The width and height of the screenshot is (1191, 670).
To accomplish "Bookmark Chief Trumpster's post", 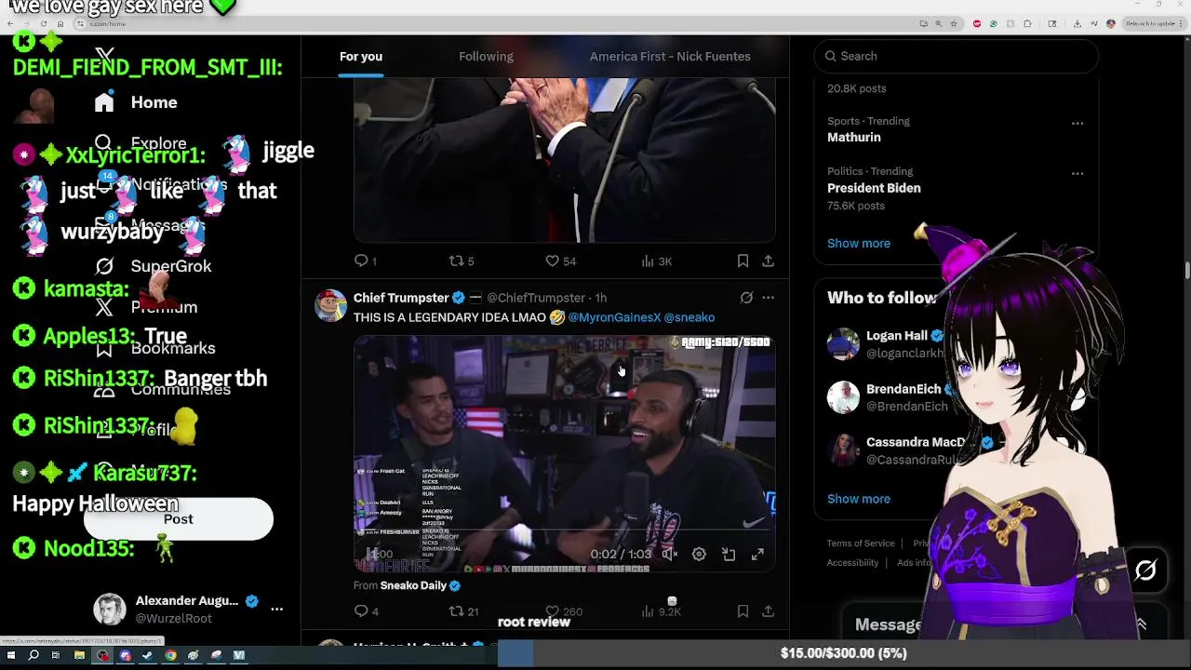I will pos(743,611).
